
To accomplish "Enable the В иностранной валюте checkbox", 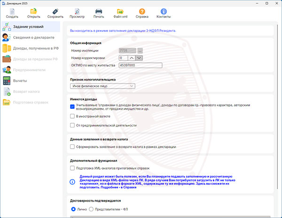I will click(72, 116).
